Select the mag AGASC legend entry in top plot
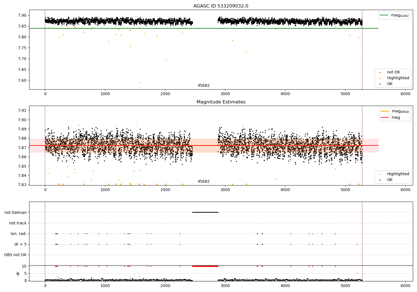Screen dimensions: 417x292 [x=394, y=15]
